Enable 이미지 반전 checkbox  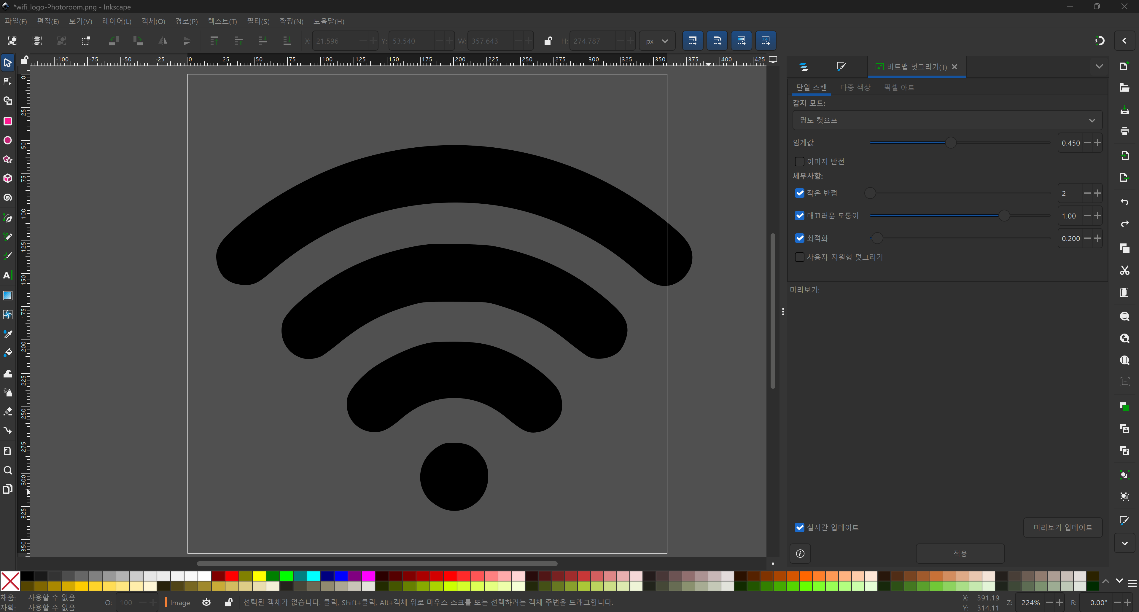[799, 161]
